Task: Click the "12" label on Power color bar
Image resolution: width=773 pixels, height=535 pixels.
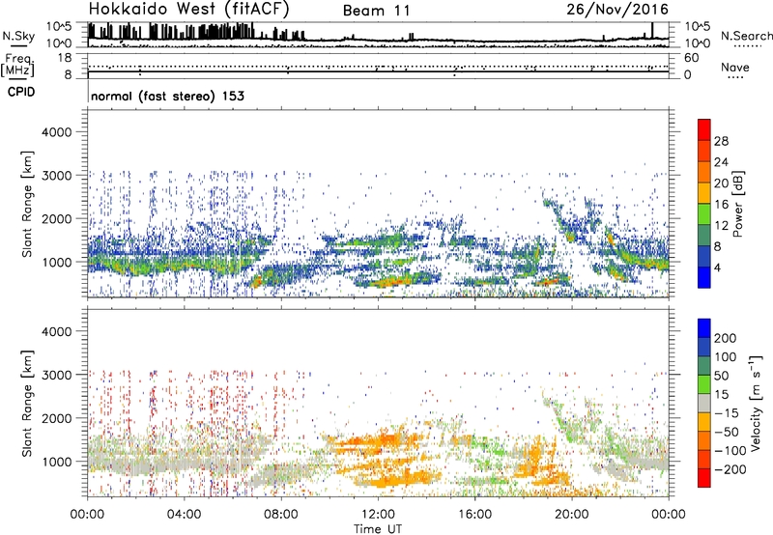Action: click(721, 226)
